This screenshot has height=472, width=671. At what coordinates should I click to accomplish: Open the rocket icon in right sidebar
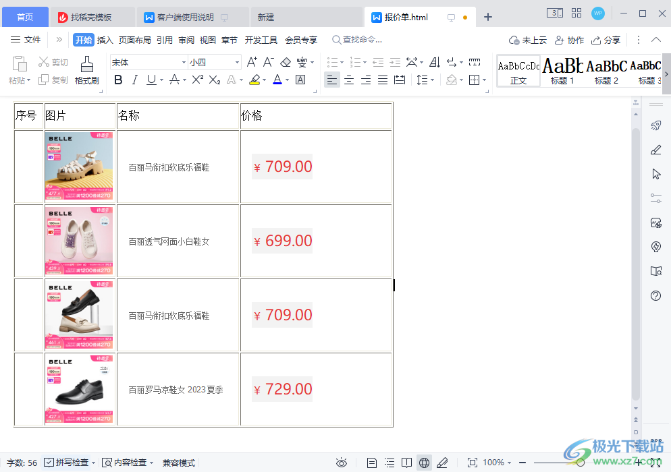(x=655, y=125)
